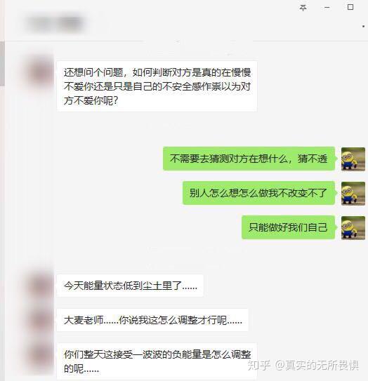Minimize the WeChat chat window
368x381 pixels.
click(327, 8)
